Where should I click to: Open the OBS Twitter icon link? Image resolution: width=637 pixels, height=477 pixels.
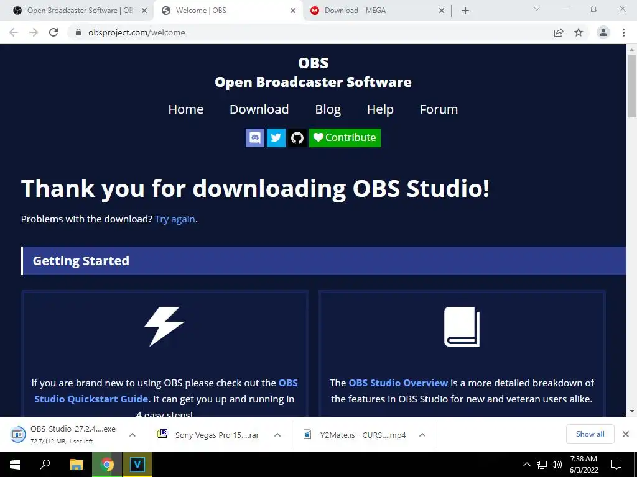[276, 138]
